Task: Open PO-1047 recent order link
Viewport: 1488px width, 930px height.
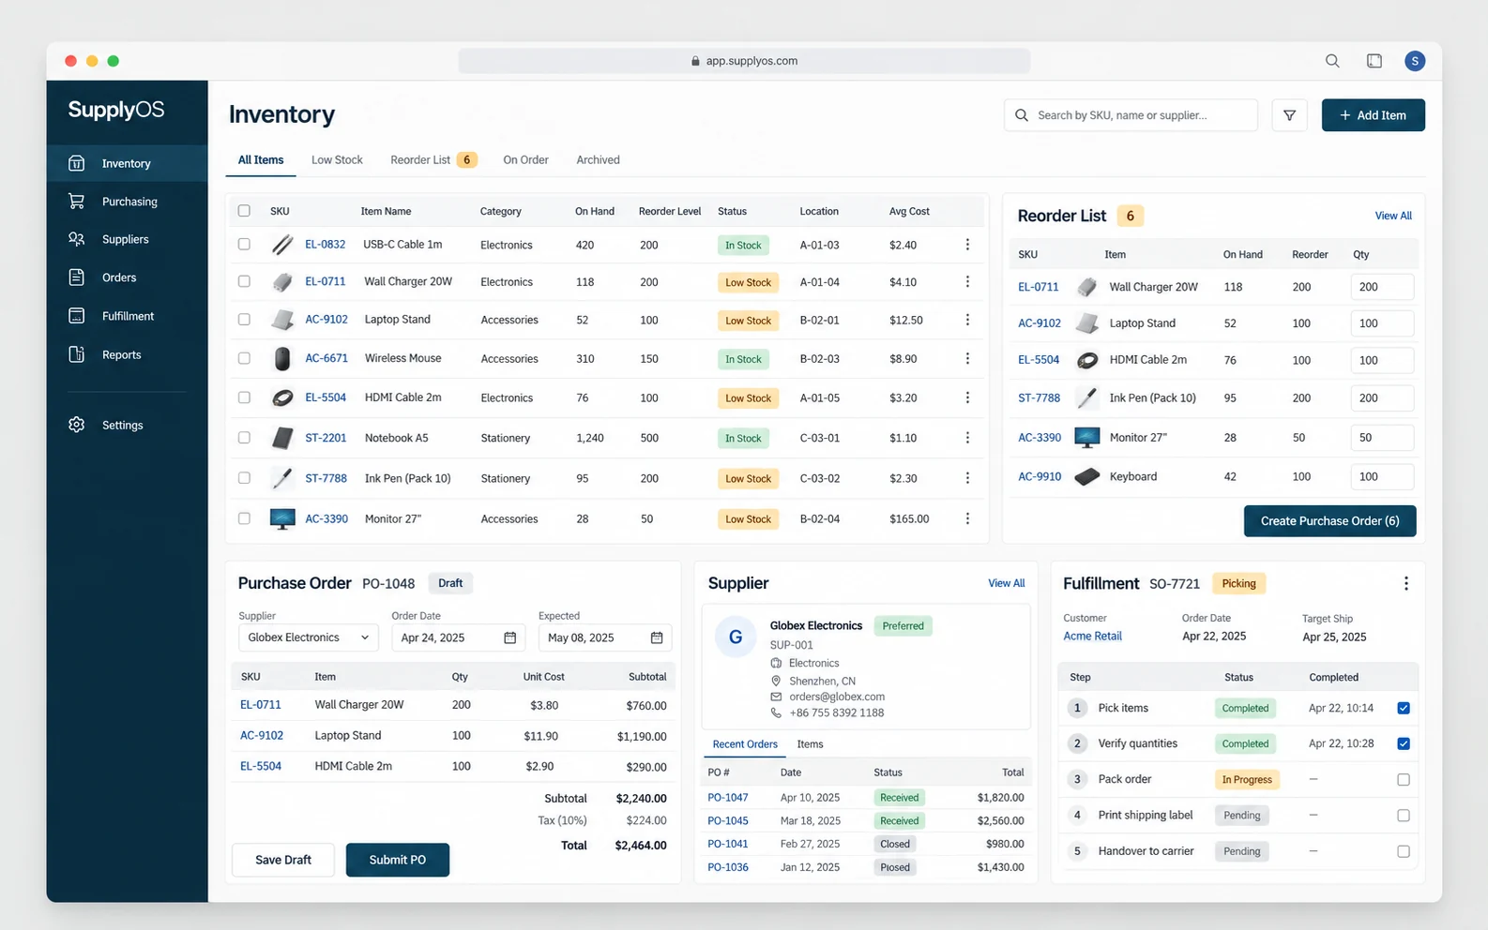Action: [728, 798]
